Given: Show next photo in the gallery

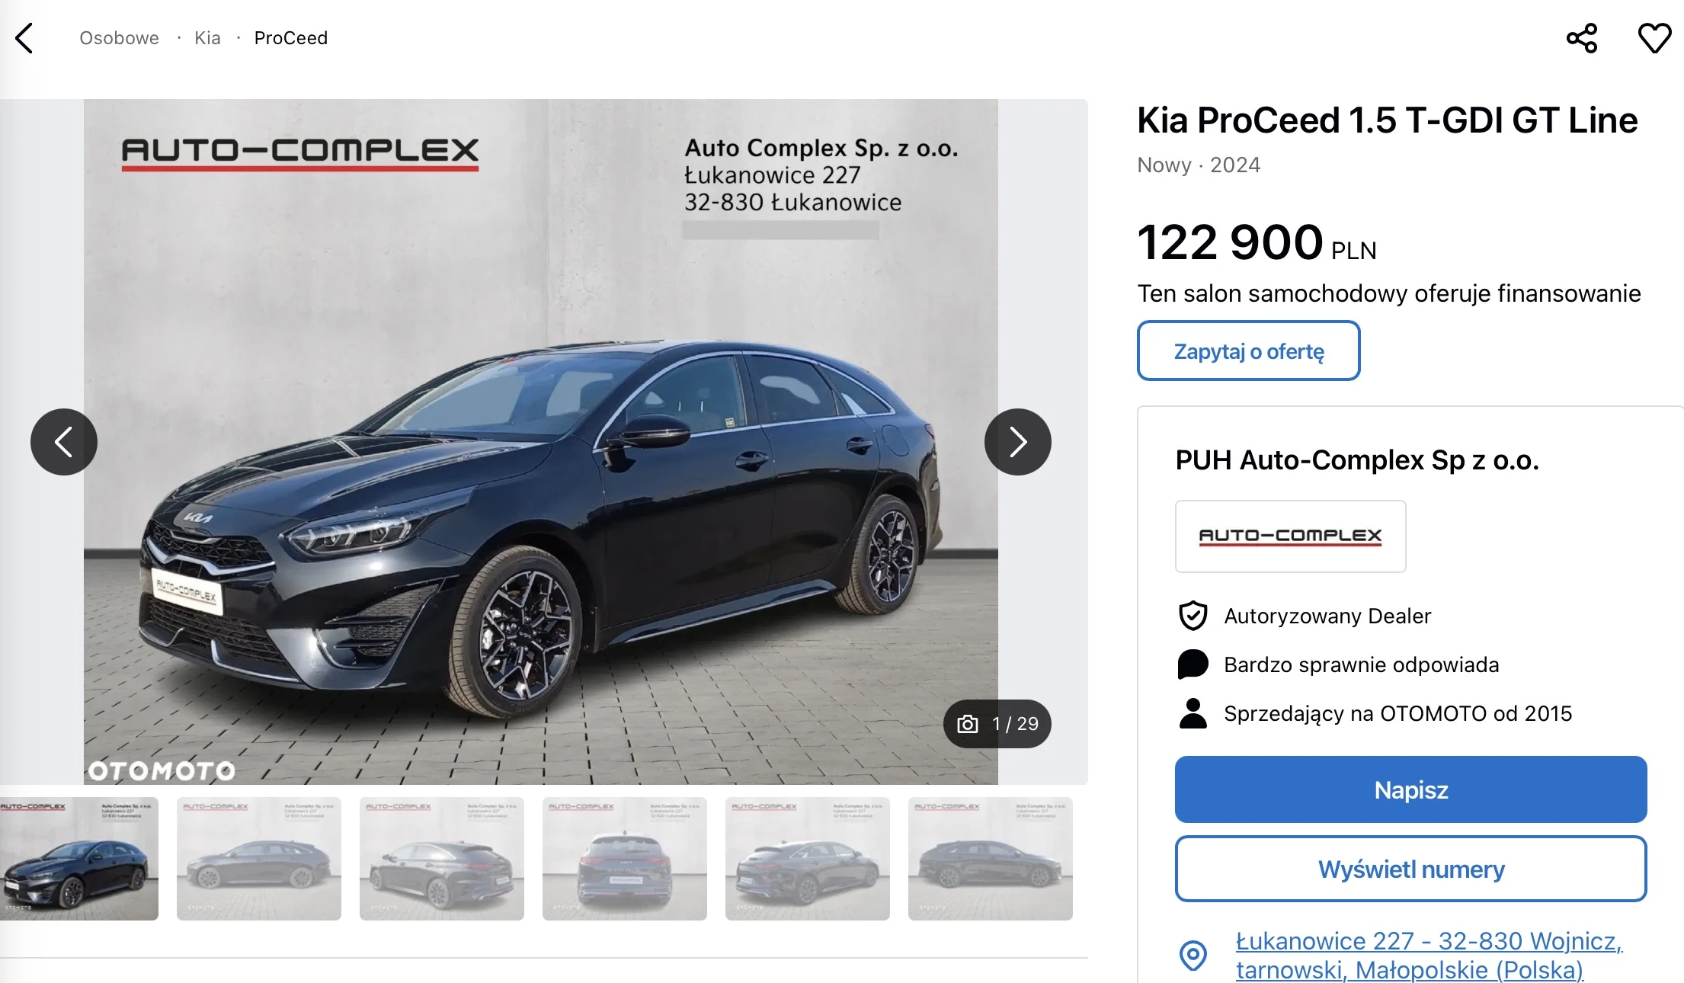Looking at the screenshot, I should (1018, 442).
